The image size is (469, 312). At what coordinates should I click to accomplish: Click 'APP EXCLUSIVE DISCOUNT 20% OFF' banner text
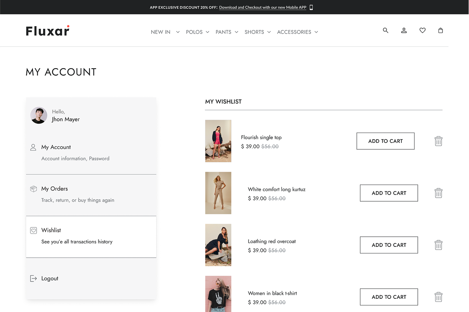click(x=183, y=7)
